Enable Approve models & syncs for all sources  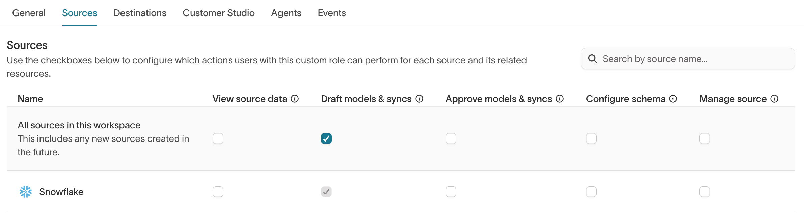451,138
